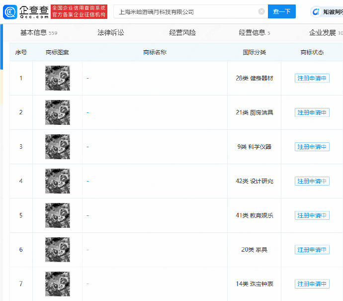Viewport: 343px width, 301px height.
Task: Open trademark image in row 1
Action: [x=57, y=78]
